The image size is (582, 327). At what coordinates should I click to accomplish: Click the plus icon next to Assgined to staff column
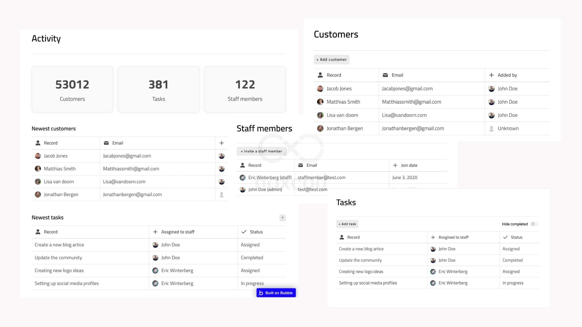433,237
